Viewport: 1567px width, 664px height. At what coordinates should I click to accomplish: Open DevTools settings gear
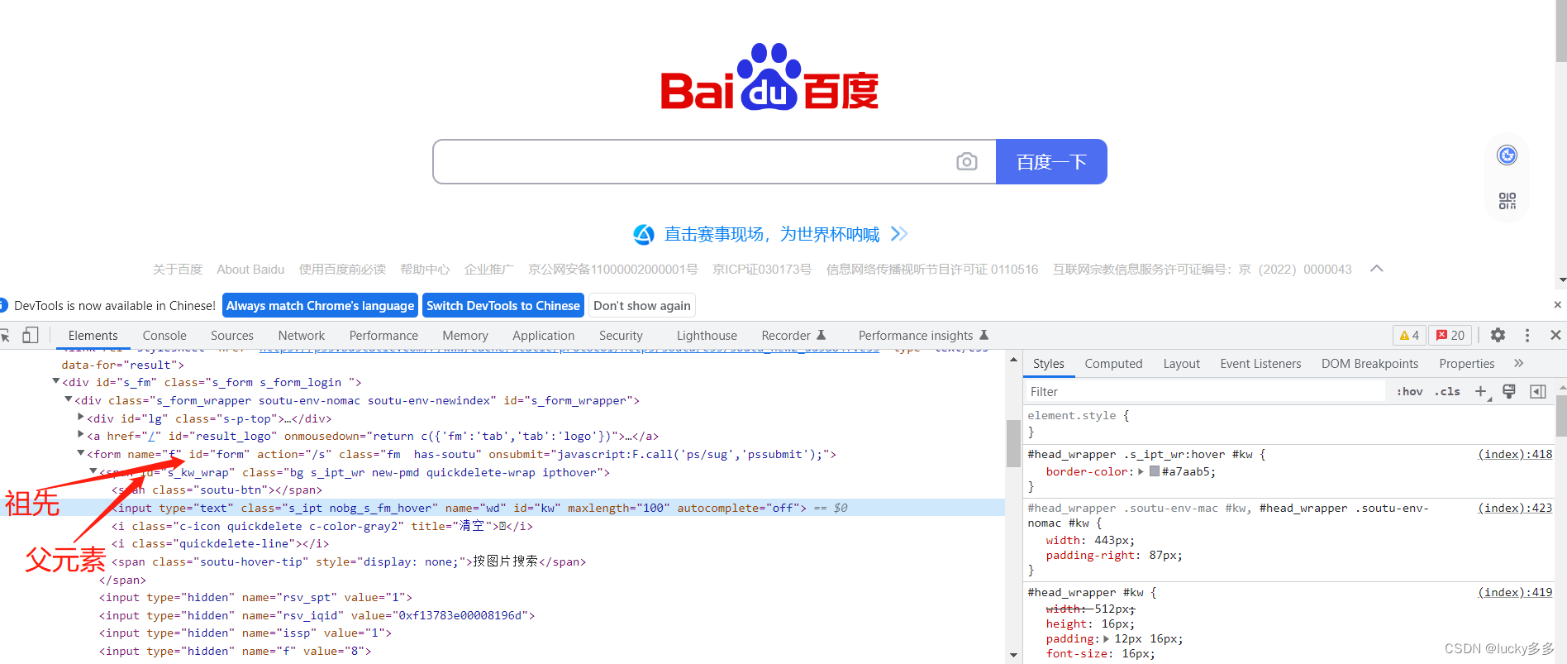click(x=1498, y=335)
